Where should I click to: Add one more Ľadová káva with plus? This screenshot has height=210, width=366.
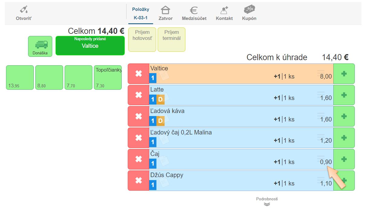(x=344, y=116)
